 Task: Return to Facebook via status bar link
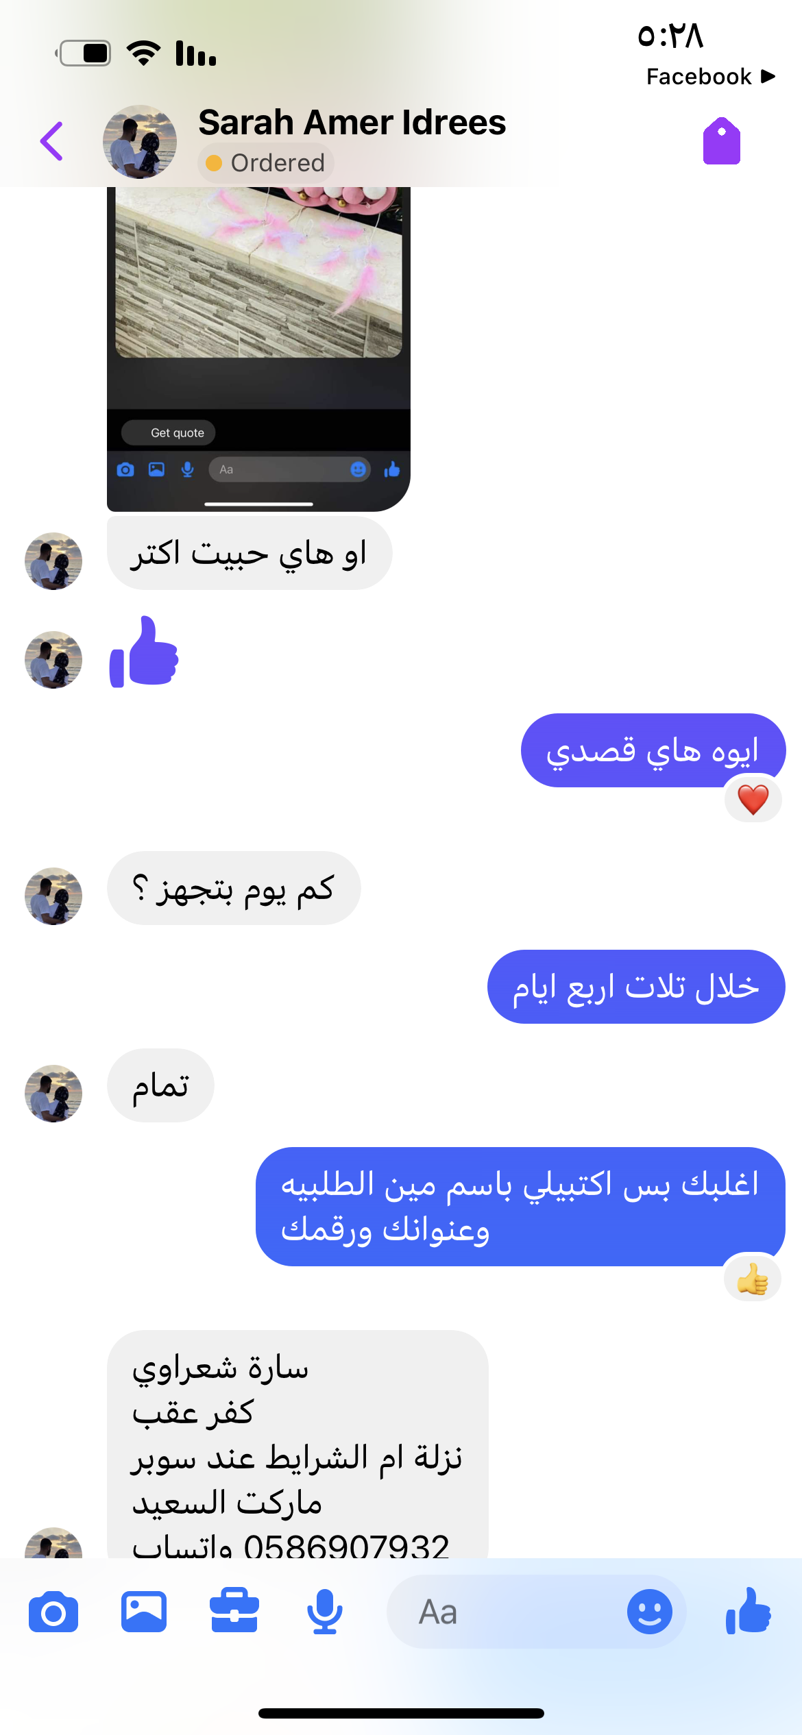tap(711, 76)
